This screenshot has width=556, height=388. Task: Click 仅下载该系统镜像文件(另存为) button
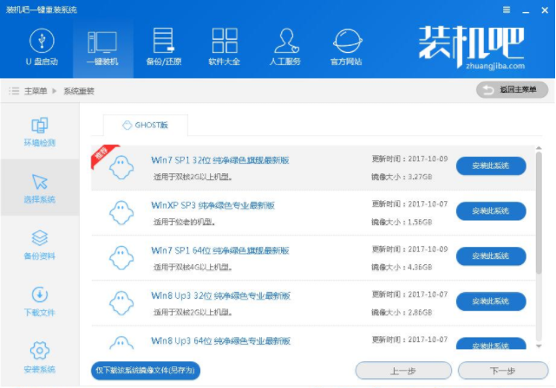pos(146,371)
